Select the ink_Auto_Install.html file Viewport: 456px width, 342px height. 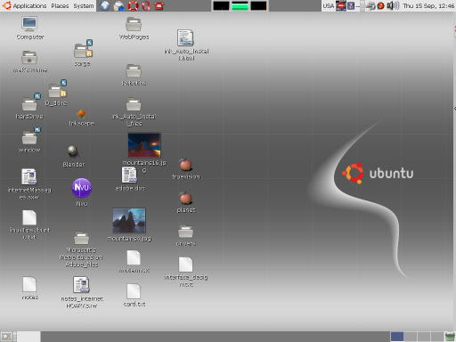[185, 37]
